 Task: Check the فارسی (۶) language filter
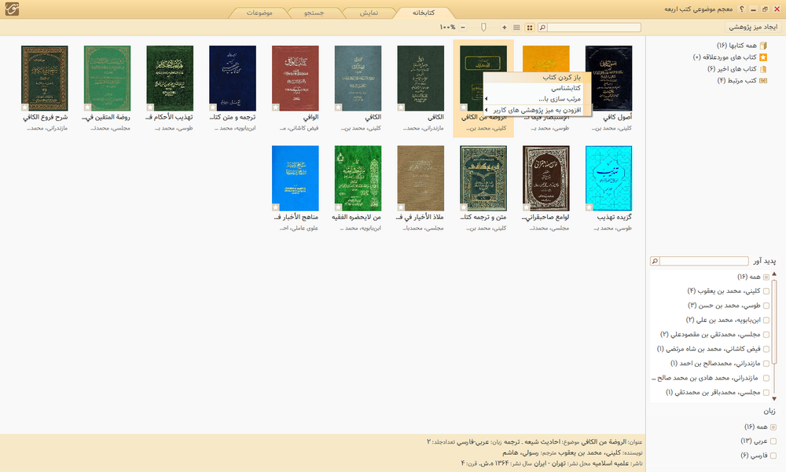[x=773, y=456]
